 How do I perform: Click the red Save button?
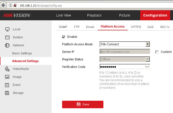click(83, 104)
